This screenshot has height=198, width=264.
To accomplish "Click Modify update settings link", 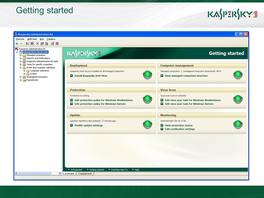I will [x=89, y=125].
